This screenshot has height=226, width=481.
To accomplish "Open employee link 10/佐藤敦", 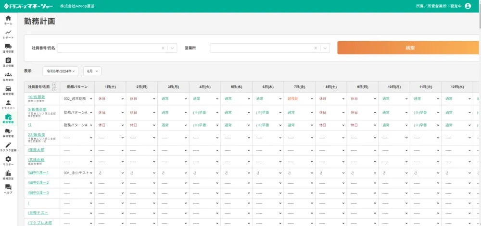I will click(37, 97).
